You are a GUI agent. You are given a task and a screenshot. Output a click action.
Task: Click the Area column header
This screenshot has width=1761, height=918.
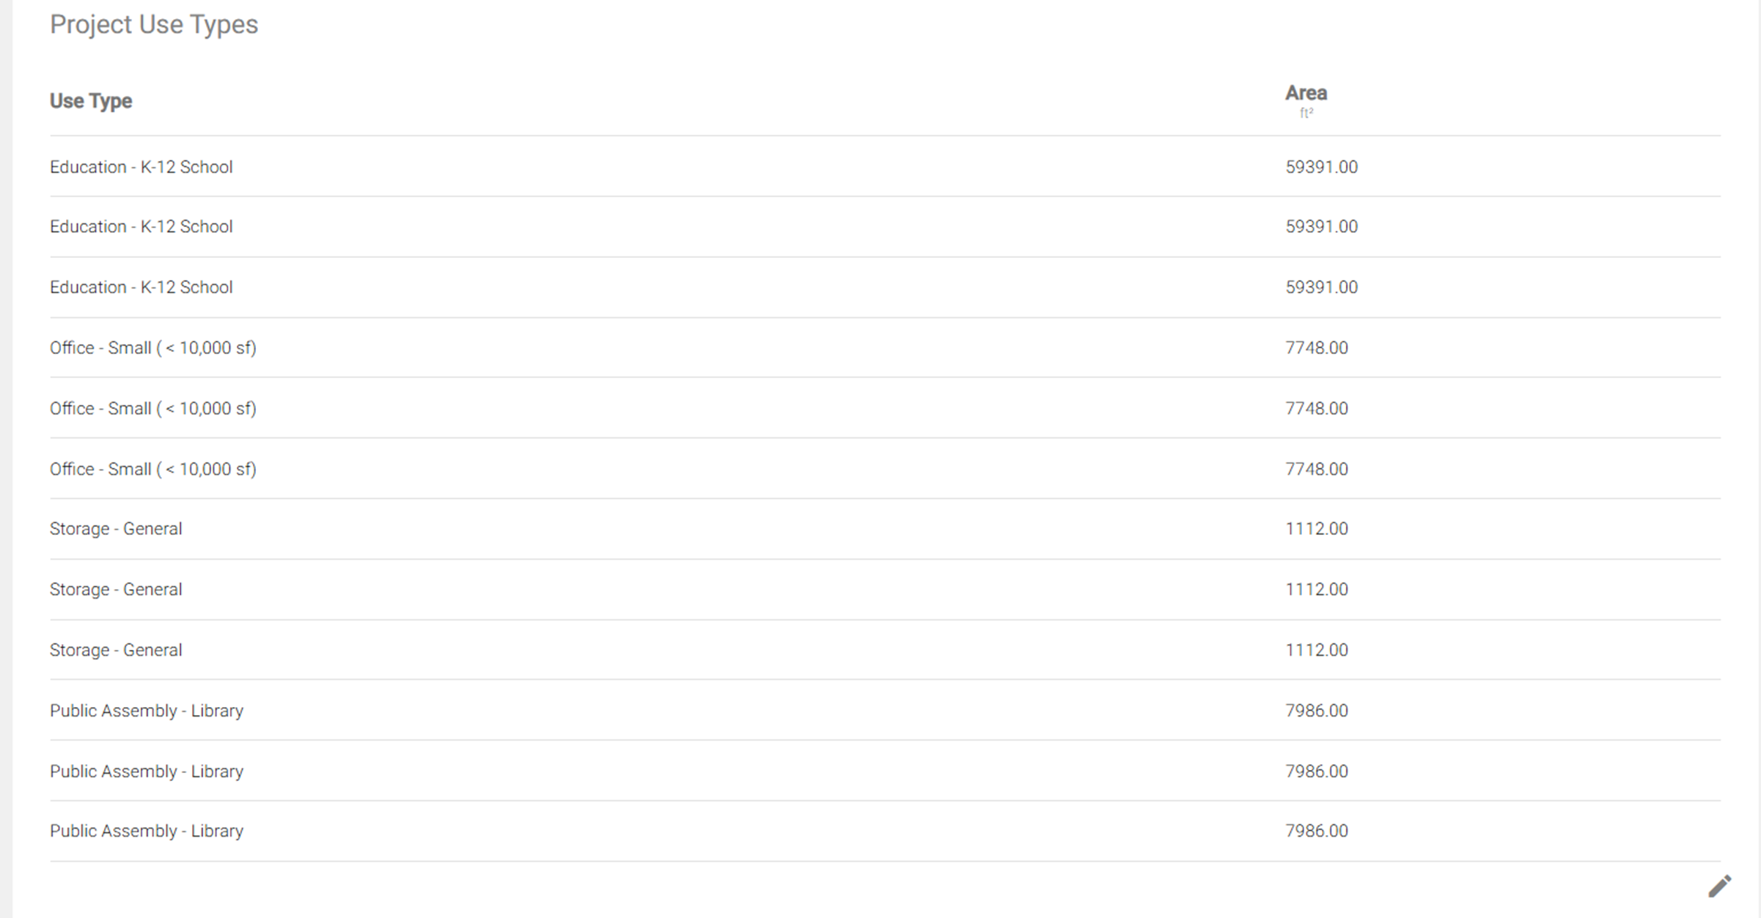1306,93
